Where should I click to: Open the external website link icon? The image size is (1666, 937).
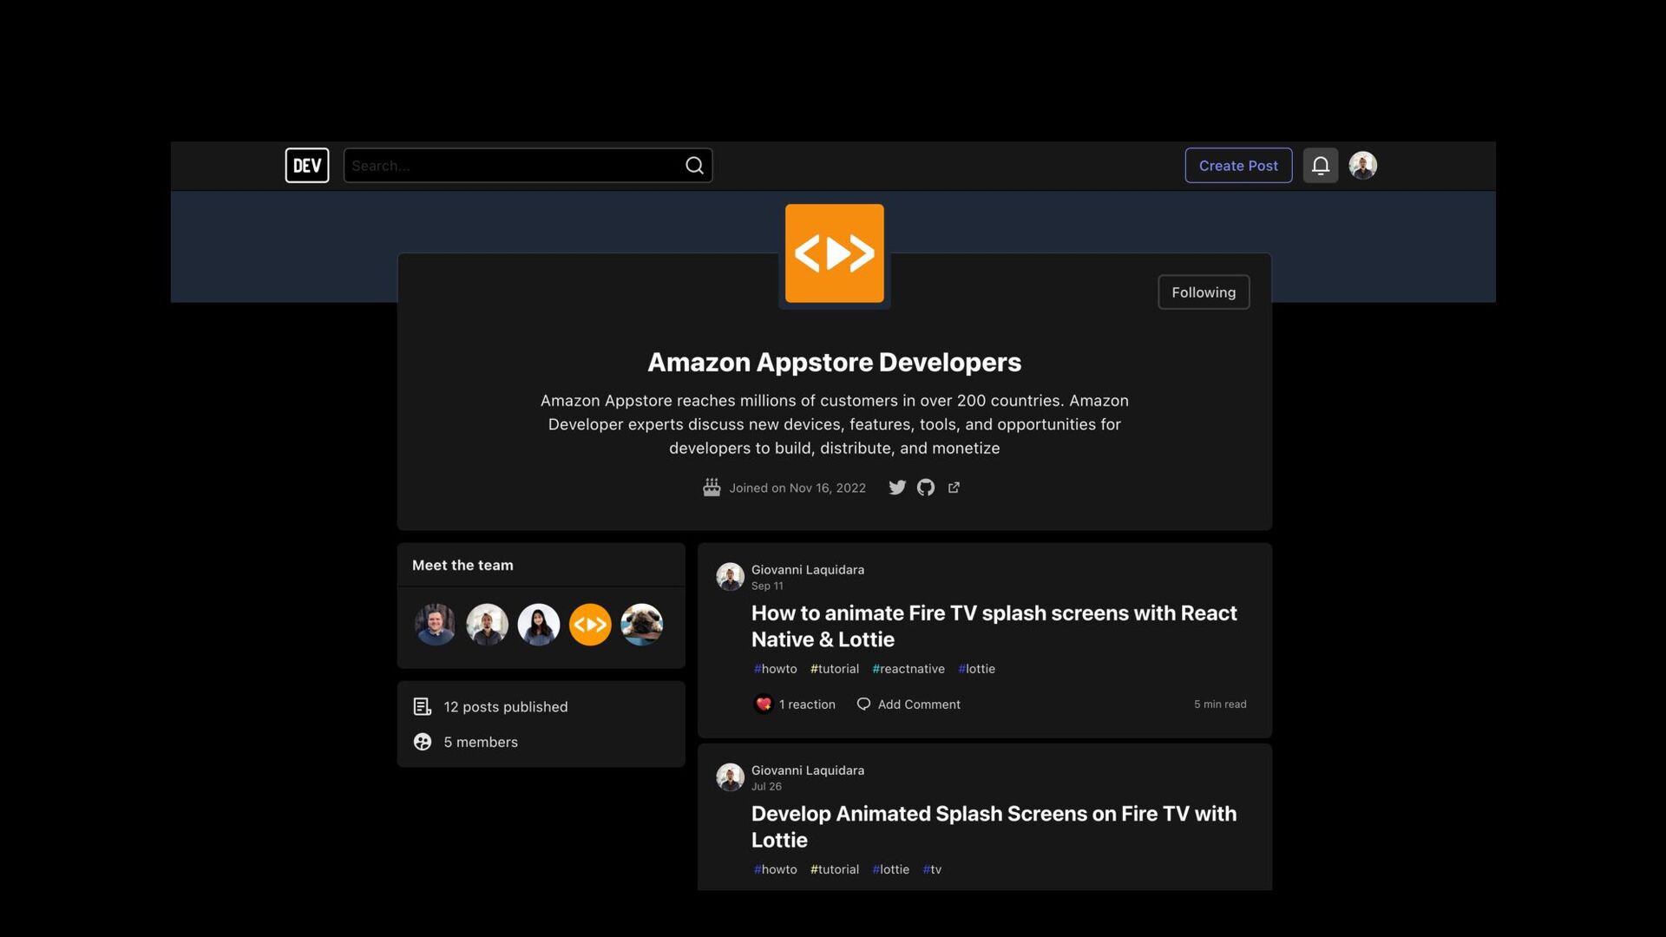[x=954, y=488]
